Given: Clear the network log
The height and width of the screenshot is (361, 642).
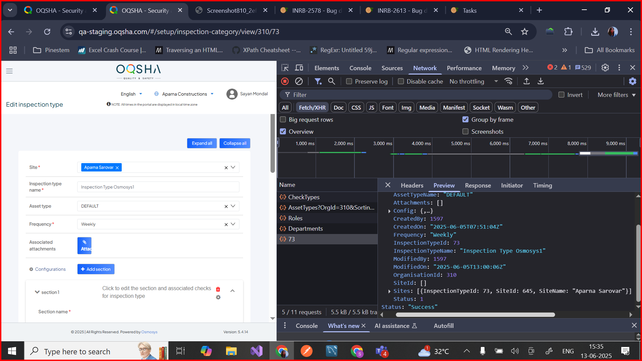Looking at the screenshot, I should [x=299, y=81].
